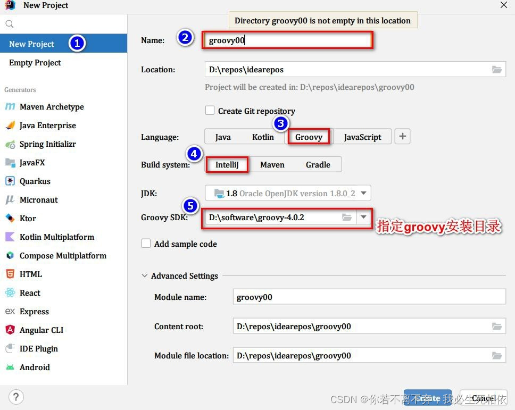Browse for Groovy SDK folder icon
Screen dimensions: 515x410
tap(347, 217)
